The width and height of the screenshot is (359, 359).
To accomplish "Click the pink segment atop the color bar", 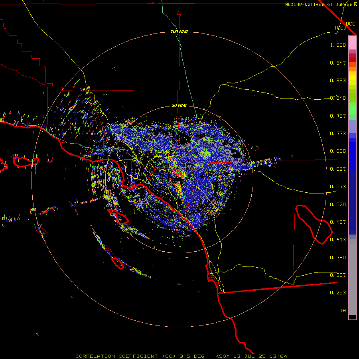I will [x=352, y=43].
